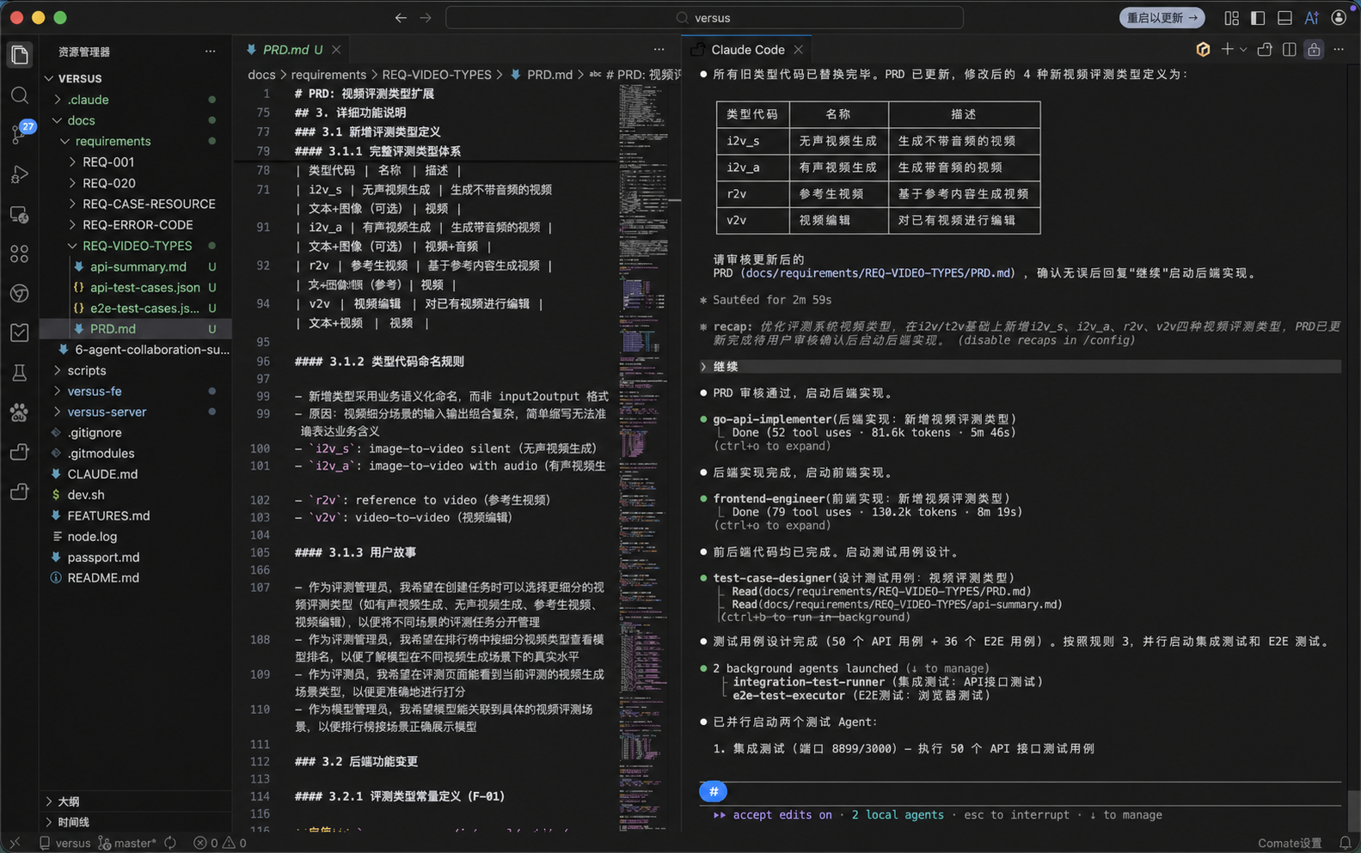Click the notifications bell in status bar
The width and height of the screenshot is (1361, 853).
1346,844
